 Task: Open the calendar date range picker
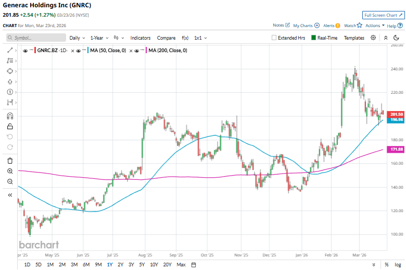click(194, 265)
